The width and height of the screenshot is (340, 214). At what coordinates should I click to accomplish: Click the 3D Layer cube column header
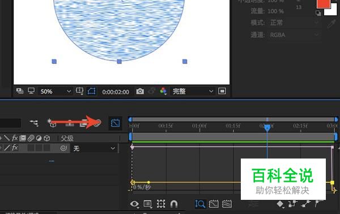click(47, 138)
